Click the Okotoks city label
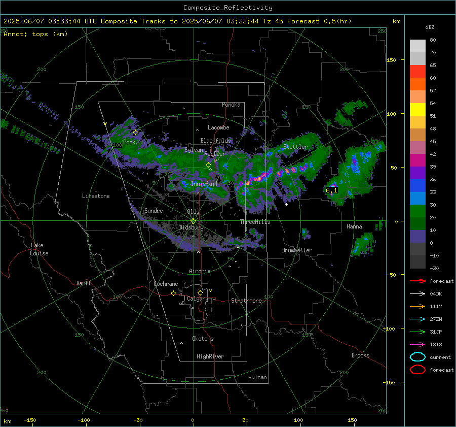The image size is (456, 427). (x=203, y=339)
